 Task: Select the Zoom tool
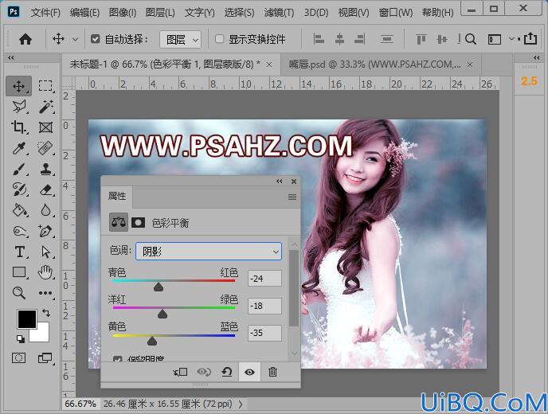tap(19, 293)
